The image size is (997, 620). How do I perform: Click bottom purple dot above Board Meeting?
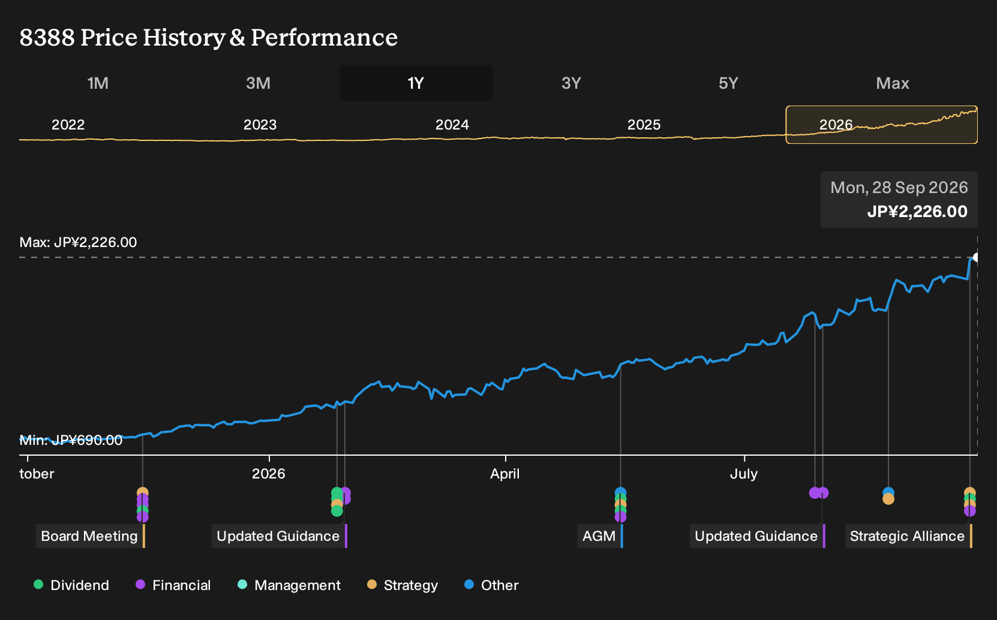point(142,517)
